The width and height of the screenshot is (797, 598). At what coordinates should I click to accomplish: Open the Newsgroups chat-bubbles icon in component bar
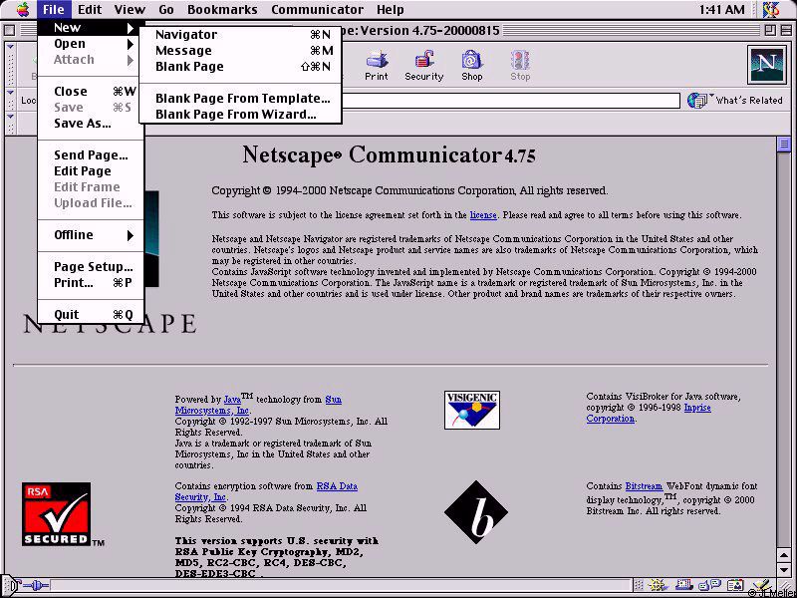pyautogui.click(x=709, y=585)
